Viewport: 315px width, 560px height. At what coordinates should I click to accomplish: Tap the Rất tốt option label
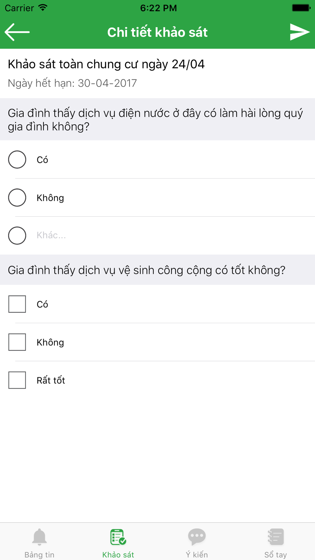[x=51, y=380]
